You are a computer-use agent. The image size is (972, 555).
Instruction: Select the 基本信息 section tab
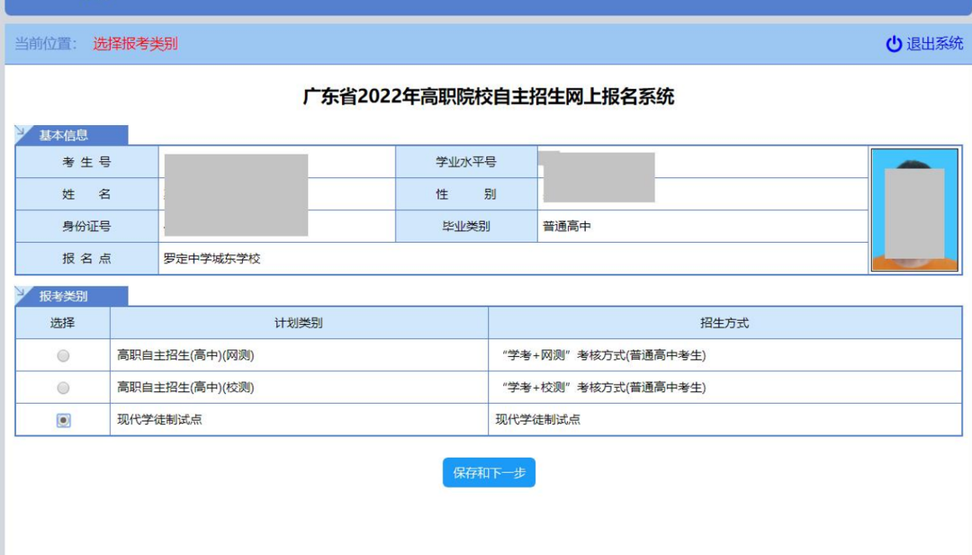(x=63, y=136)
